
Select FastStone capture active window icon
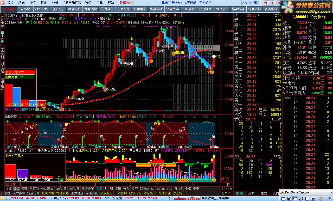click(283, 198)
